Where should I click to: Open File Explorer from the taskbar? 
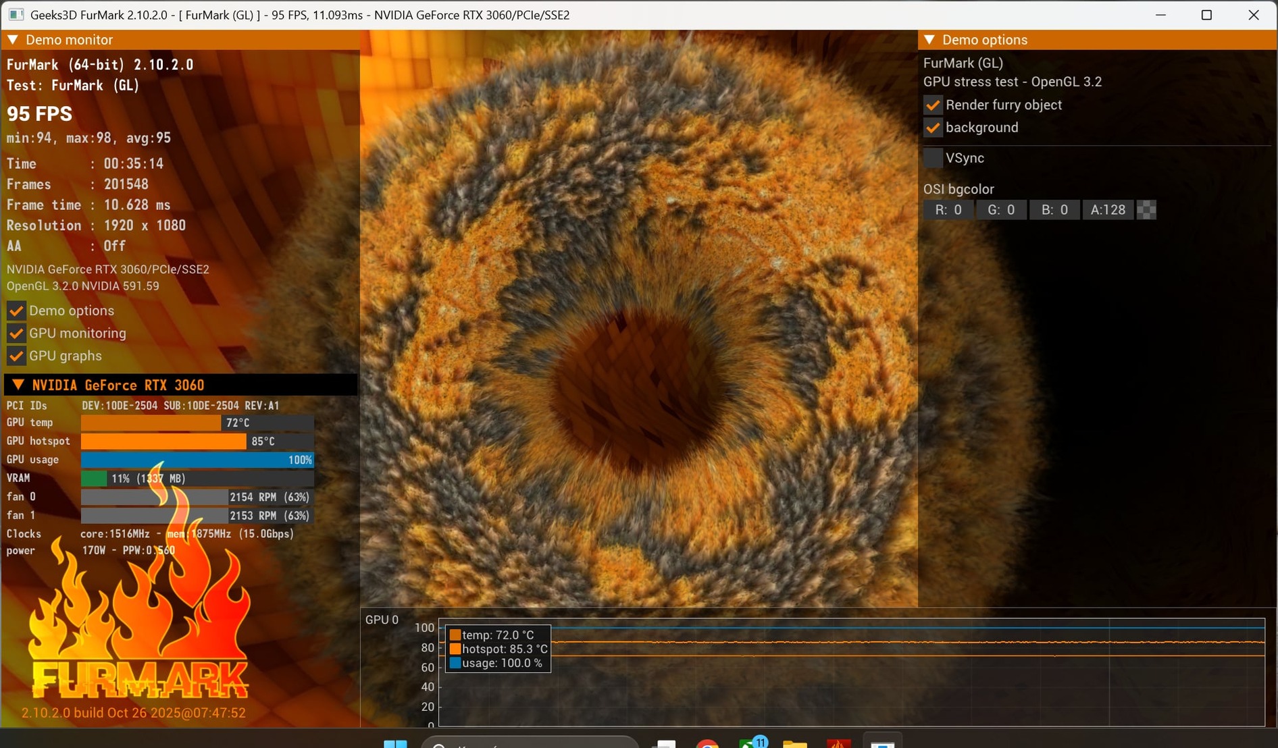tap(795, 743)
